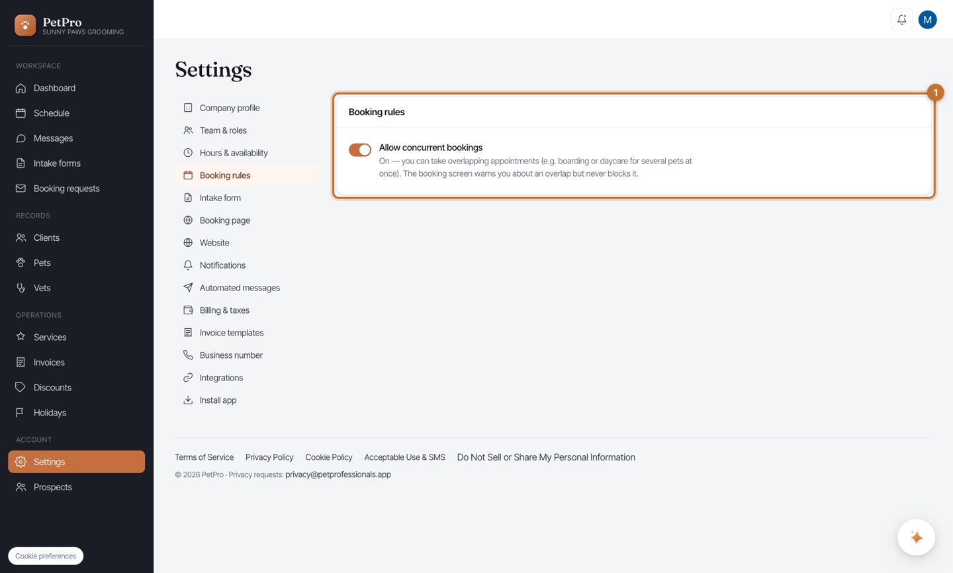953x573 pixels.
Task: Click the Pets paw icon
Action: pyautogui.click(x=21, y=263)
